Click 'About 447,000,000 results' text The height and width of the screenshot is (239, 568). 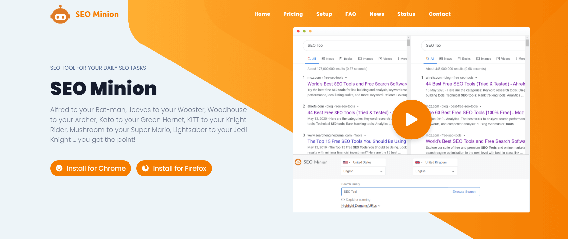[455, 69]
